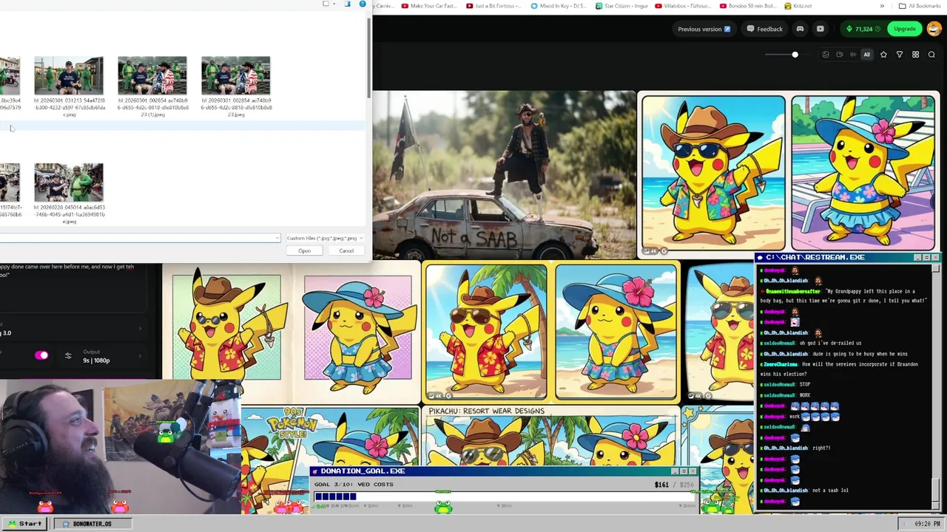947x532 pixels.
Task: Open file dialog help icon
Action: [x=363, y=4]
